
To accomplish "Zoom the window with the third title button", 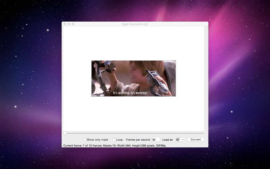I will [73, 24].
